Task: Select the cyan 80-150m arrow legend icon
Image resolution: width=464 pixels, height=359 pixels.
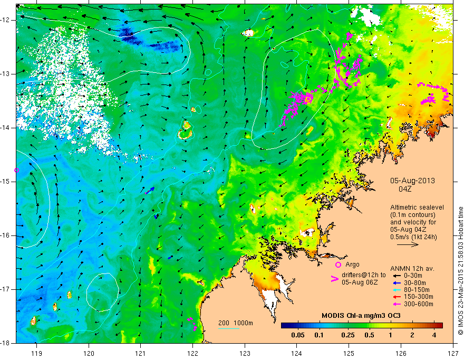Action: click(397, 290)
